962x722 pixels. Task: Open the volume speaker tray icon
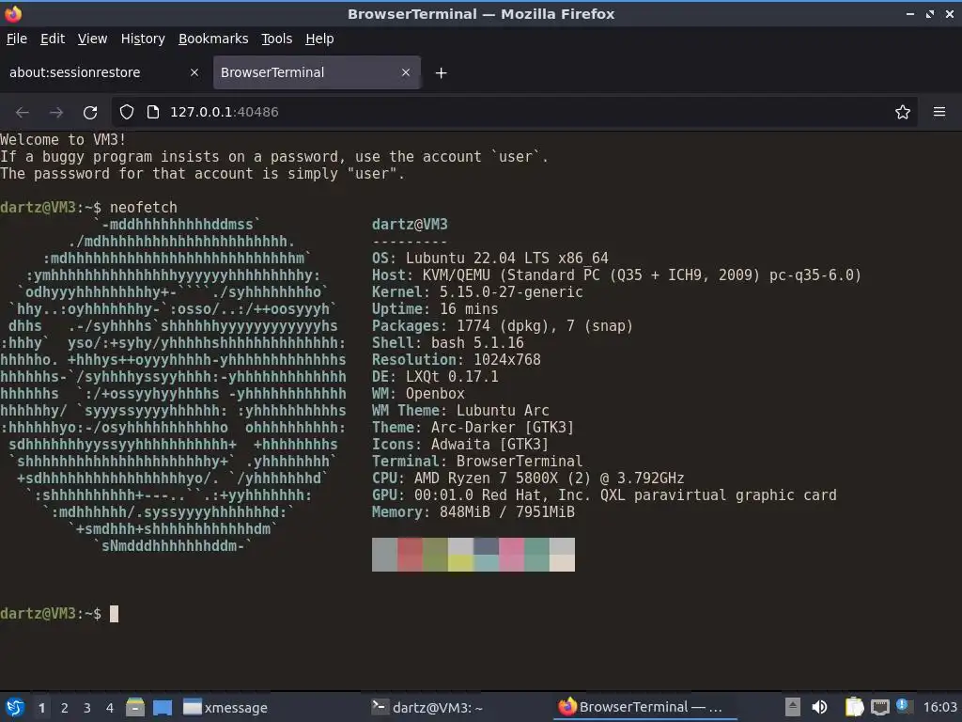[x=819, y=707]
